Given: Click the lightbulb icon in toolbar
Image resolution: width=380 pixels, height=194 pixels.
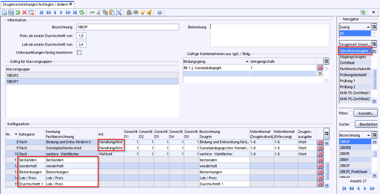Looking at the screenshot, I should click(142, 12).
